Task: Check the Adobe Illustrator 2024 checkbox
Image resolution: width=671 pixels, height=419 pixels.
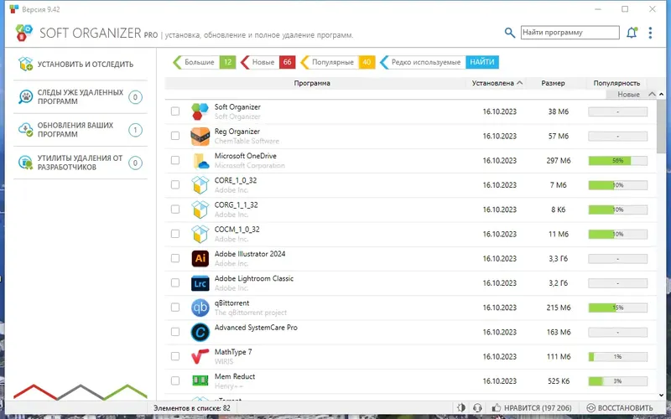Action: click(175, 258)
